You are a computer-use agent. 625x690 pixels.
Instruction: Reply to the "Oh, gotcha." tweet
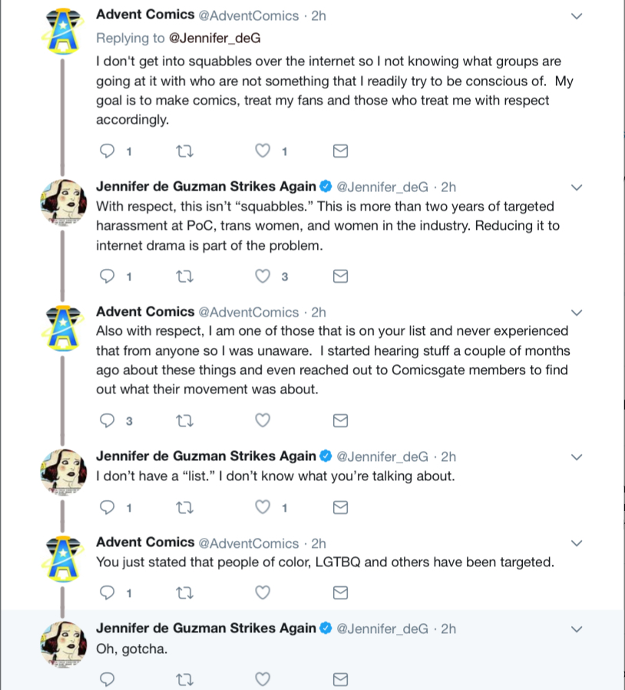click(x=107, y=679)
